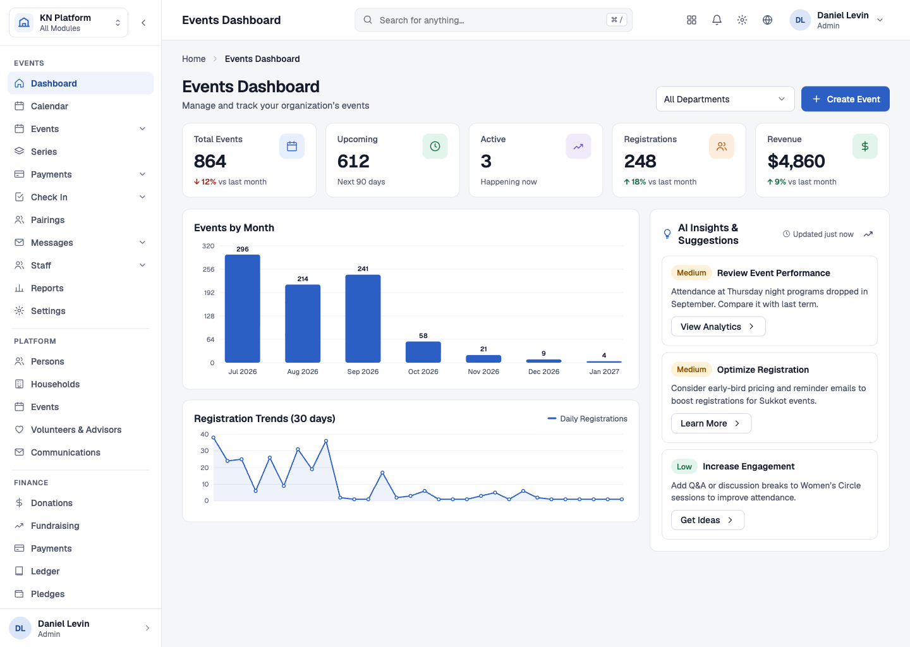Click the Create Event button
This screenshot has height=647, width=910.
pyautogui.click(x=845, y=99)
